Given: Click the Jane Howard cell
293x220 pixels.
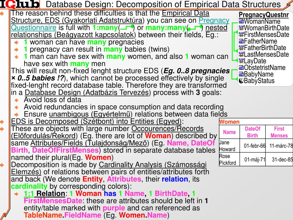Looking at the screenshot, I should coord(229,146).
